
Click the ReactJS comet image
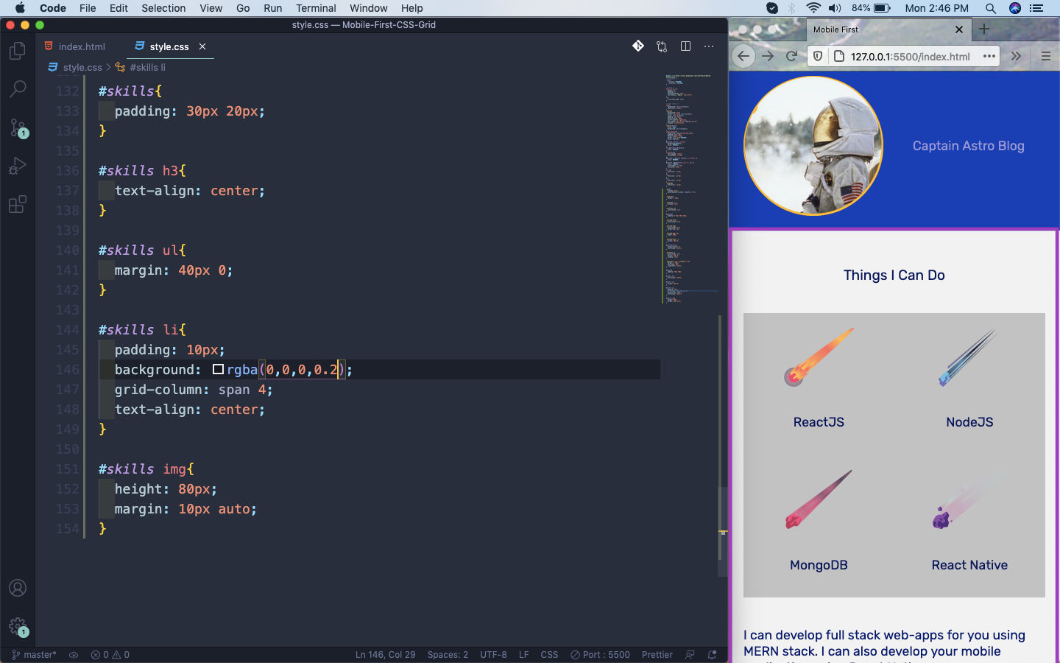coord(819,357)
